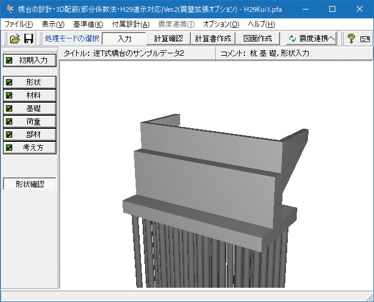Screen dimensions: 374x302
Task: Click the 処理モードの選択 label
Action: tap(72, 39)
